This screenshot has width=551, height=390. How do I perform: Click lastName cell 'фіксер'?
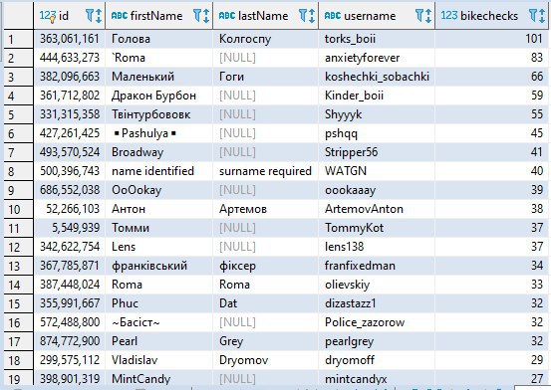point(265,266)
